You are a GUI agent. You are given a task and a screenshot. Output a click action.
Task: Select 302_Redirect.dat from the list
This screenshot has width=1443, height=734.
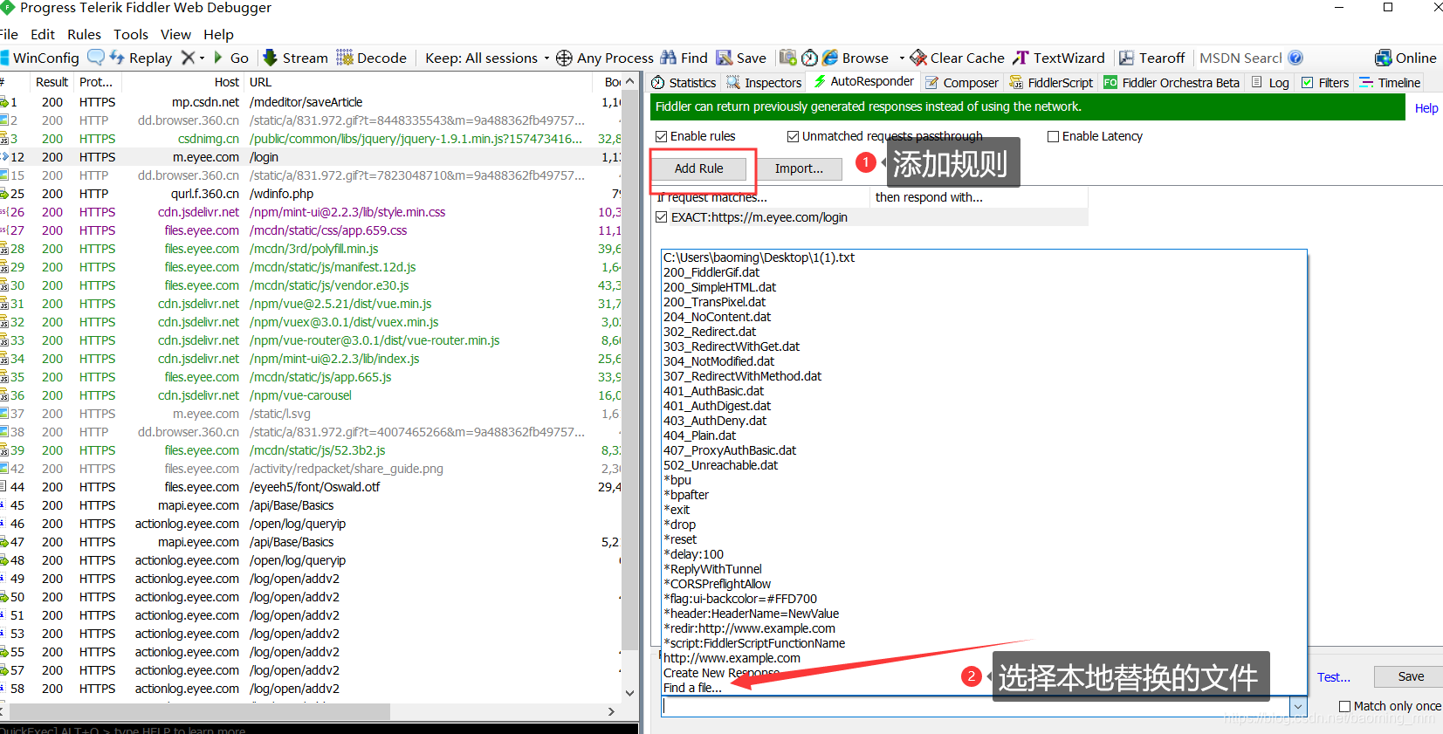tap(710, 332)
